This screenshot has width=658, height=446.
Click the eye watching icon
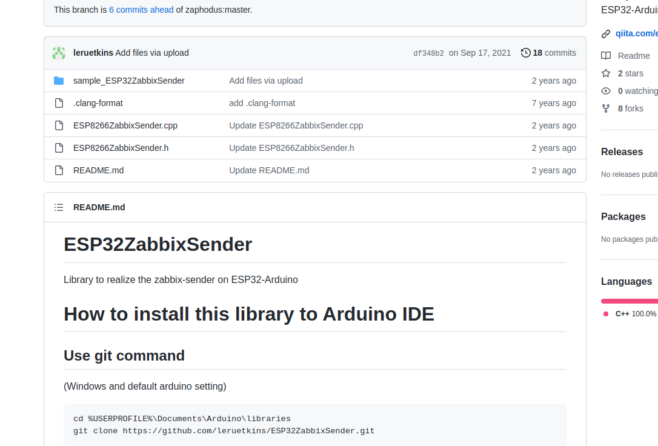pos(605,91)
